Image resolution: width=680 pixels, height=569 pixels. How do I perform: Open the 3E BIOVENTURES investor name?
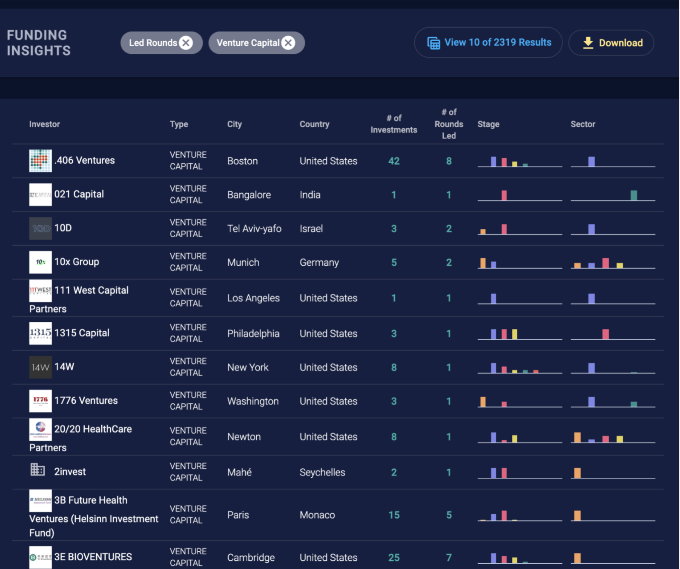click(x=93, y=557)
